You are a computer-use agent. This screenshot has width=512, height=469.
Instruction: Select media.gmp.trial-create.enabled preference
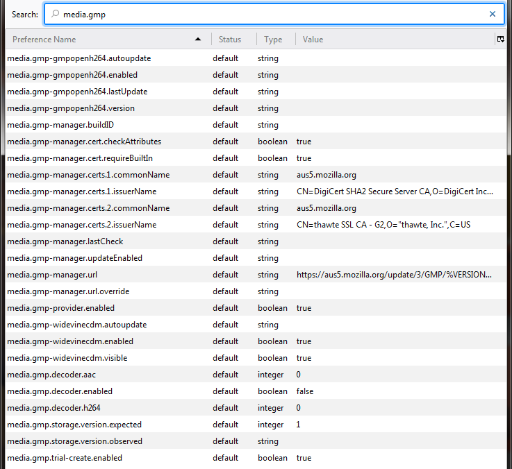[x=65, y=457]
